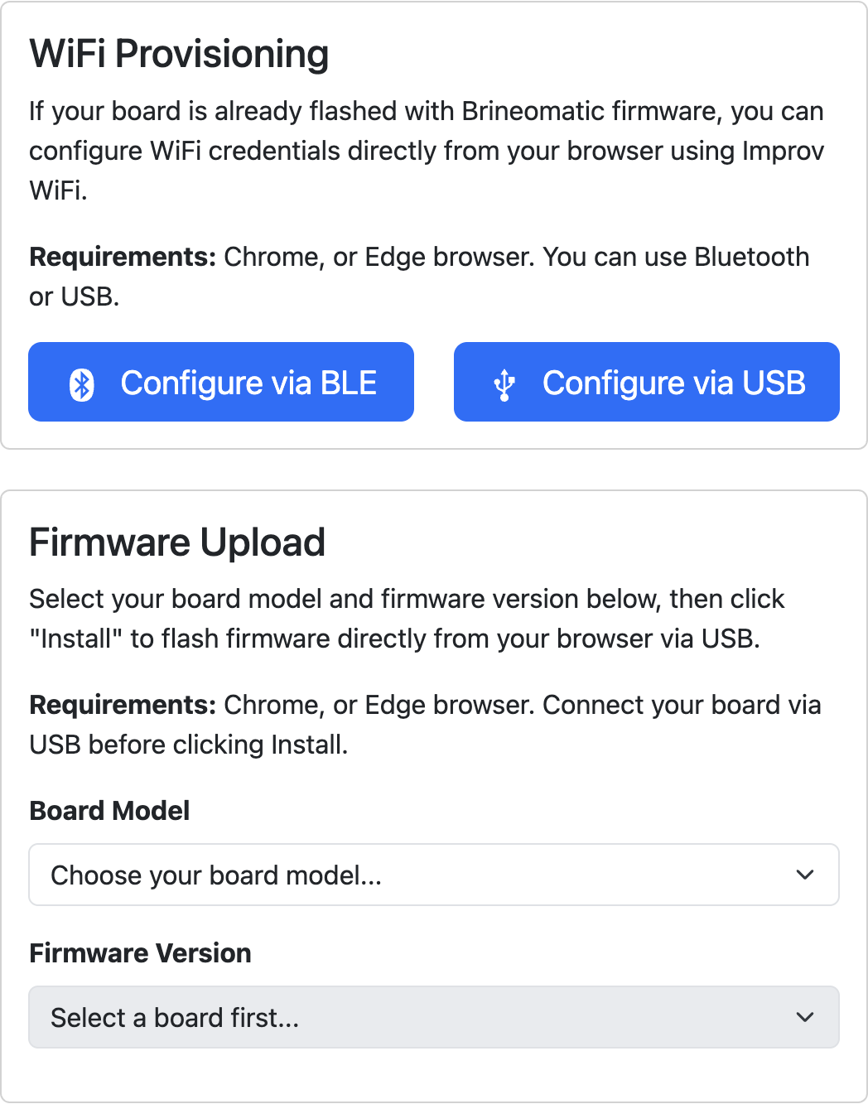Click the down arrow beside 'Choose your board model'
Screen dimensions: 868x1104
(x=803, y=875)
